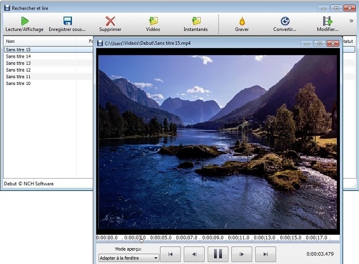This screenshot has width=359, height=264.
Task: Open the Instantanés folder
Action: pyautogui.click(x=196, y=24)
